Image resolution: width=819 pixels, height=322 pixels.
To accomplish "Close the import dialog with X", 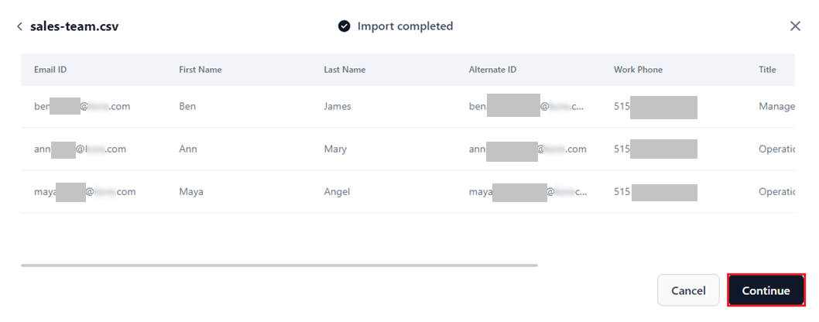I will (795, 26).
